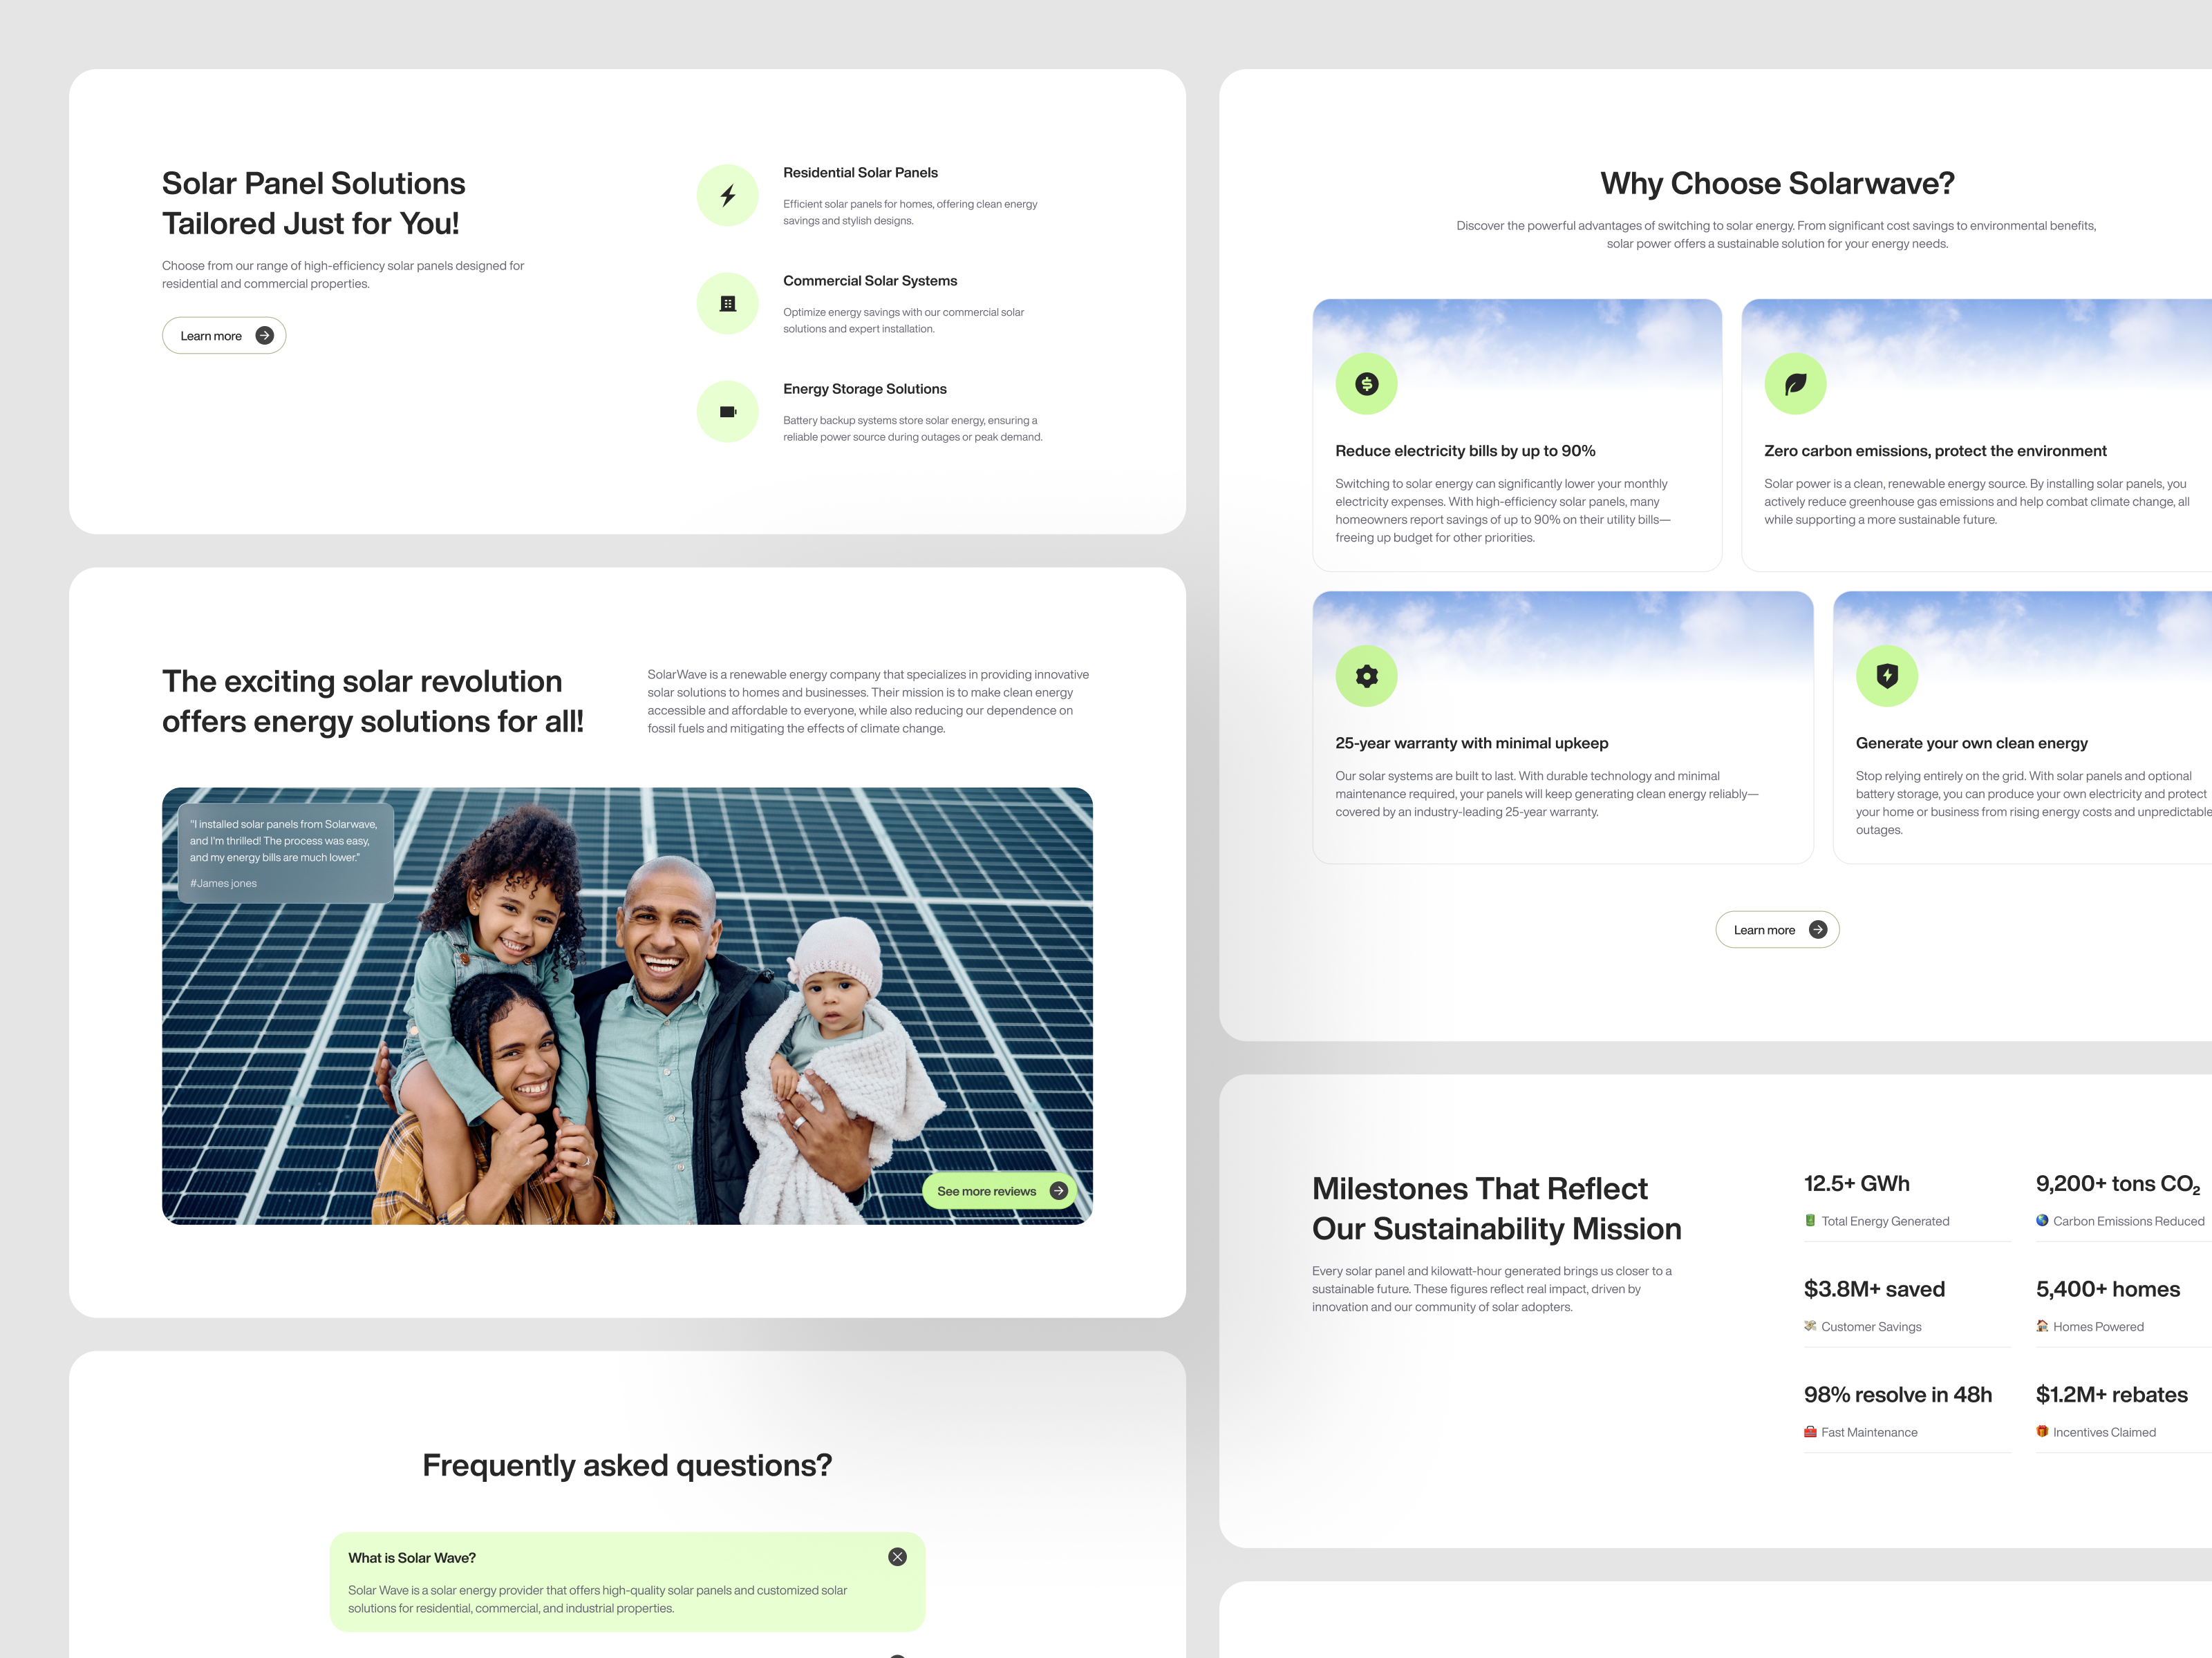Click the lightning bolt icon for Residential Solar Panels
Image resolution: width=2212 pixels, height=1658 pixels.
728,195
